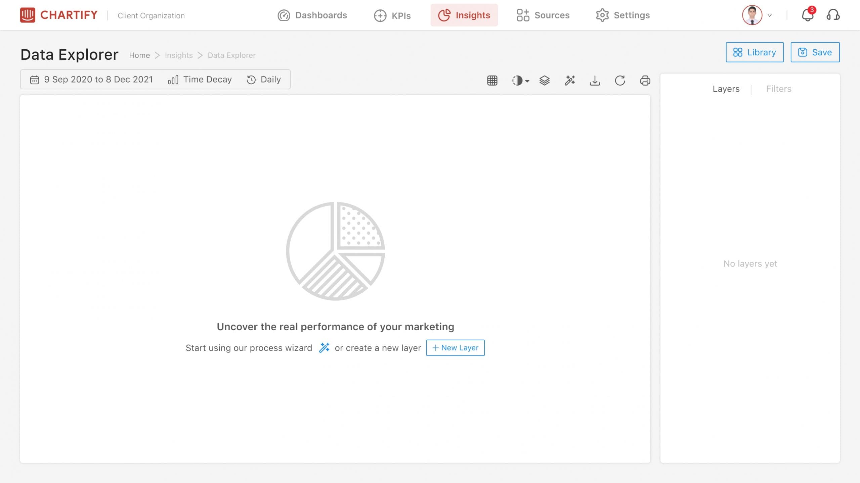Expand the user account dropdown arrow
860x483 pixels.
pos(770,15)
